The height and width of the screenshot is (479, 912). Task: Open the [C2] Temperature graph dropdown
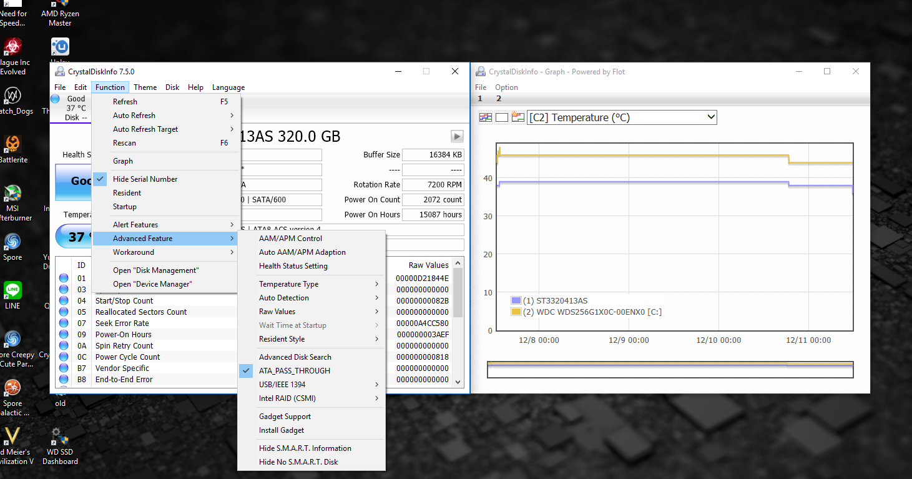(710, 117)
